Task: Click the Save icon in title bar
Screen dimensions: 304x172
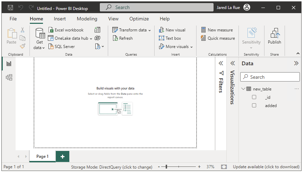Action: (10, 8)
